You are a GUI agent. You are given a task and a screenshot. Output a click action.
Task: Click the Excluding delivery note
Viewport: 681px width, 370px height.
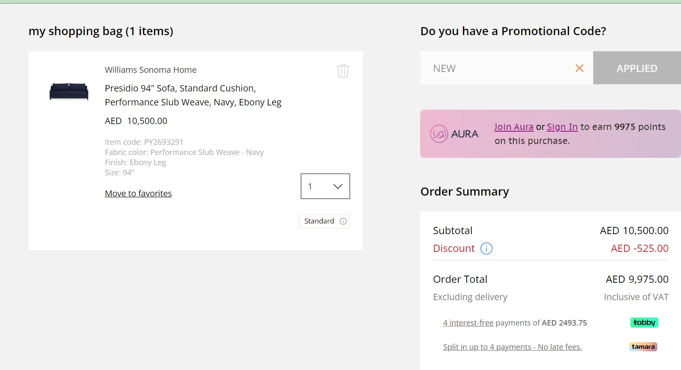tap(470, 297)
